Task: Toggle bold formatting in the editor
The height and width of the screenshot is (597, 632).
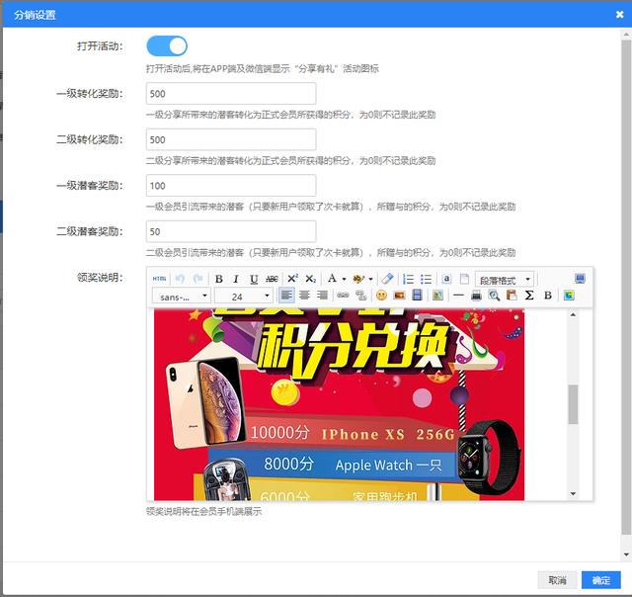Action: pos(219,279)
